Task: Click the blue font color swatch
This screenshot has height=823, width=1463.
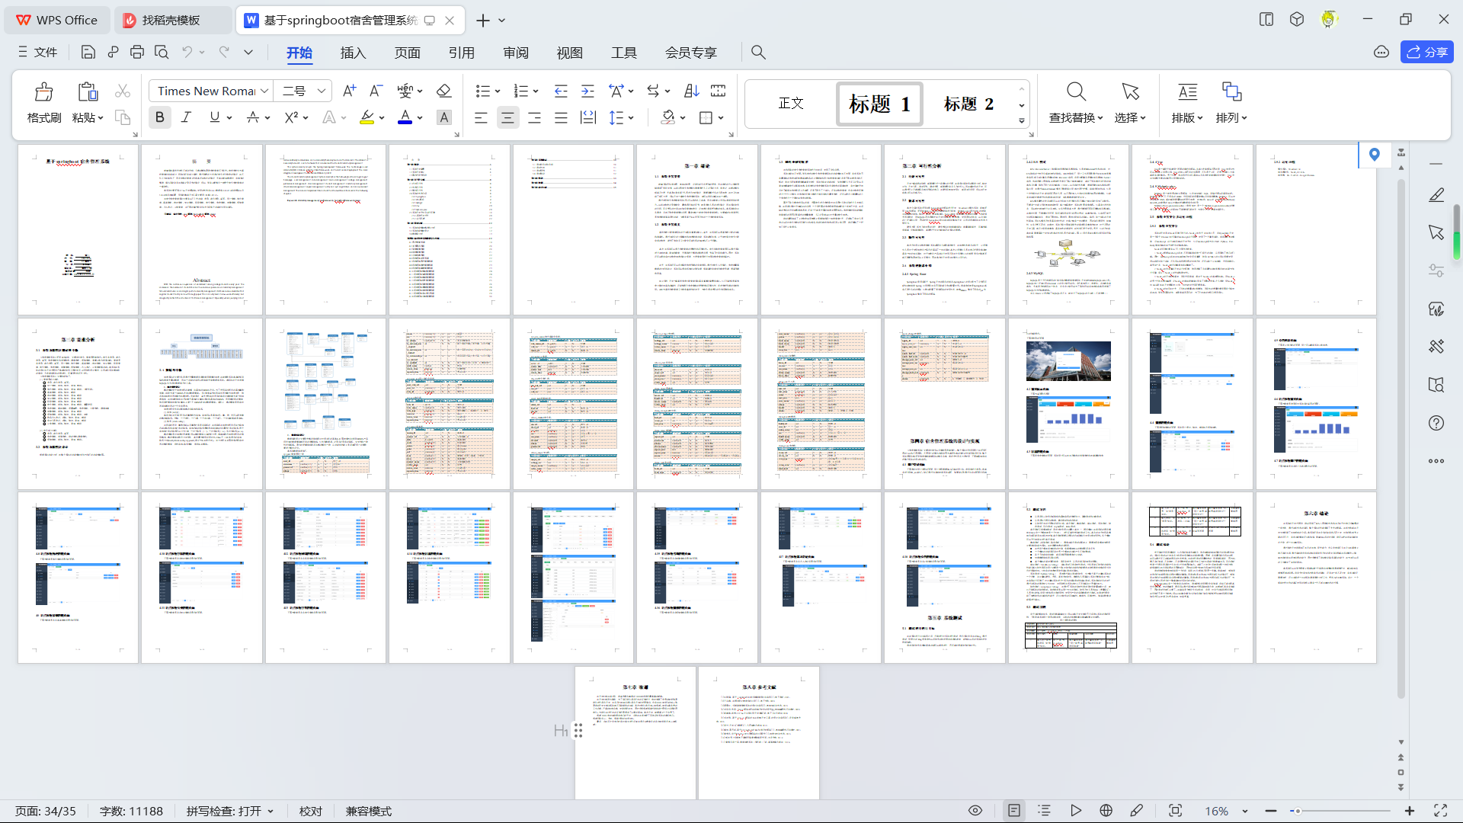Action: 405,117
